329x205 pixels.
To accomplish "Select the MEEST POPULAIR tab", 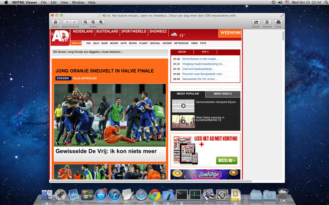I will tap(188, 94).
